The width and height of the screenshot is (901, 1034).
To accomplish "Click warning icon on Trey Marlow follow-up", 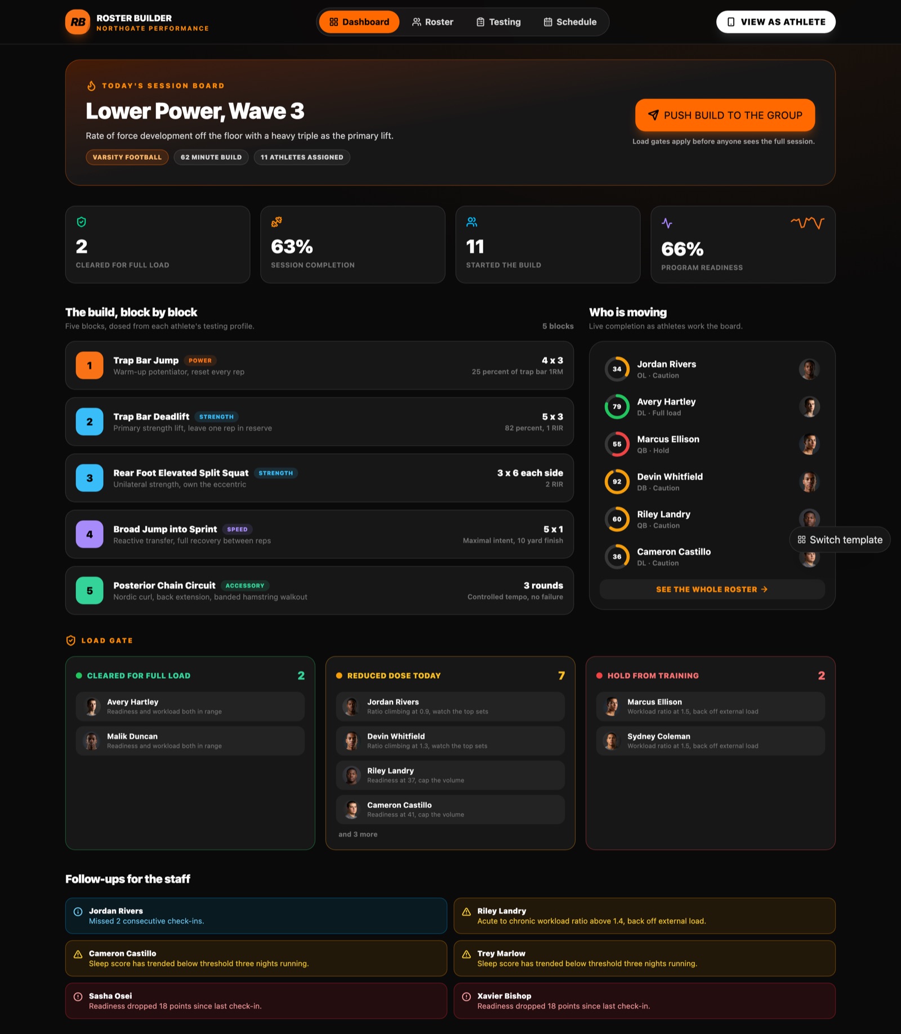I will coord(467,954).
